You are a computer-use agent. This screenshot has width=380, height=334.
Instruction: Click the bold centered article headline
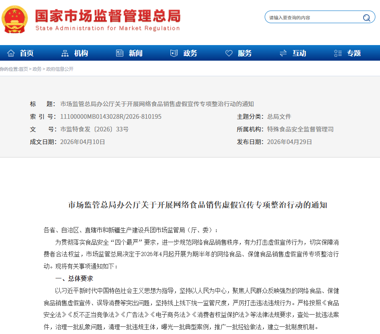coord(197,205)
